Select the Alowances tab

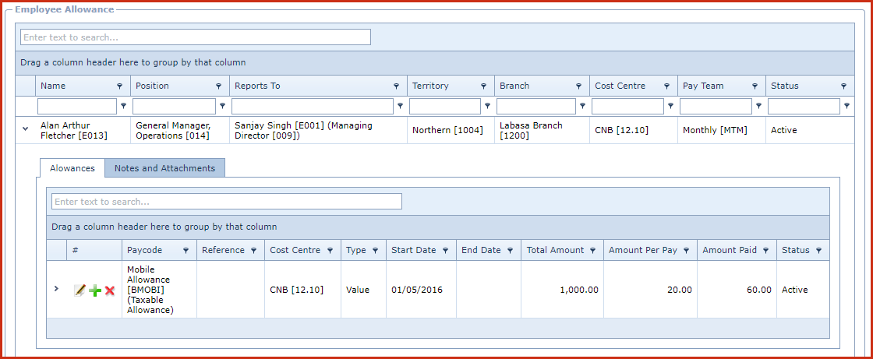coord(72,168)
